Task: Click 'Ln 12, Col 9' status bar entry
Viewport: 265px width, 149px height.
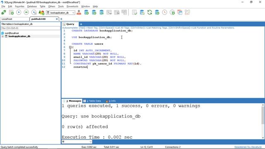Action: pos(147,147)
